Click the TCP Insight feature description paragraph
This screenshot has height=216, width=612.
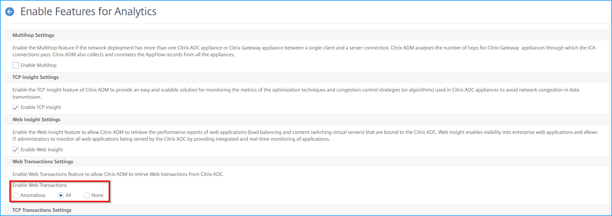click(296, 93)
